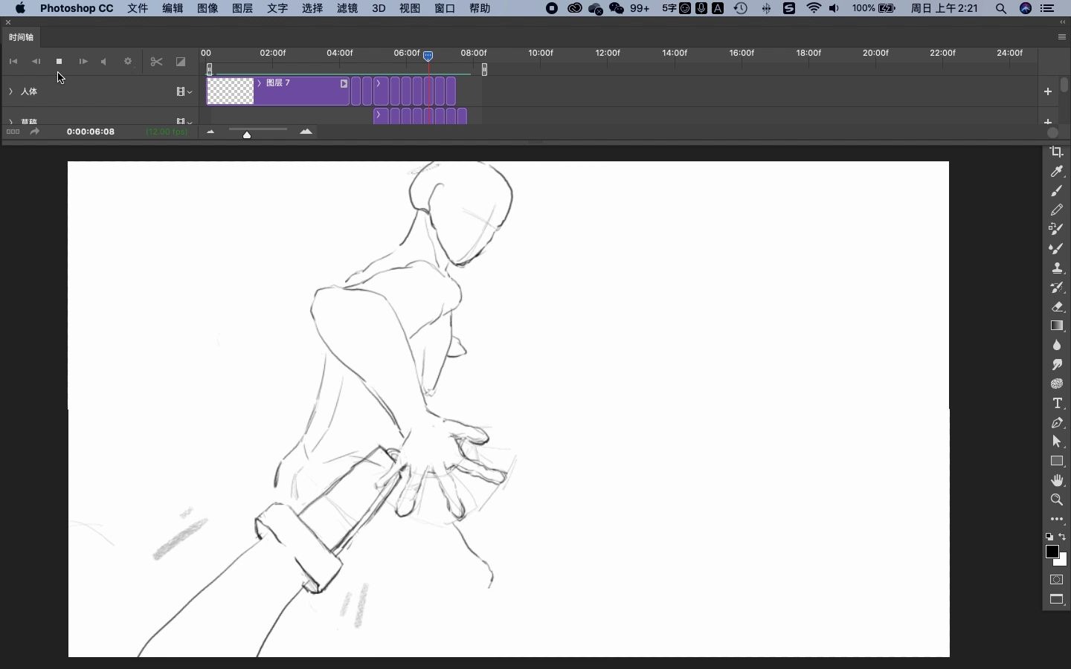Grab the Hand tool
Viewport: 1071px width, 669px height.
1057,480
